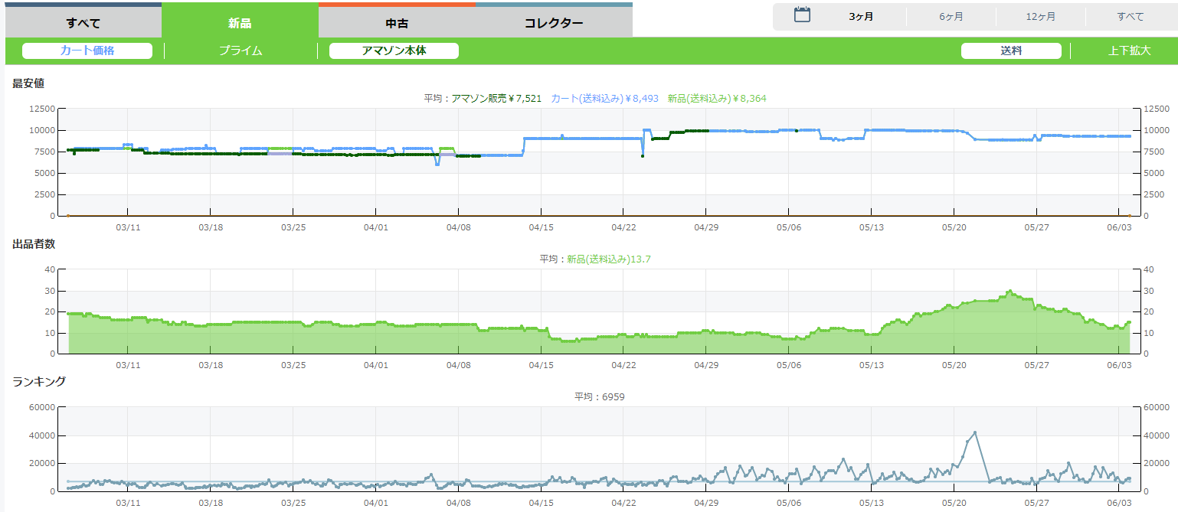This screenshot has height=512, width=1178.
Task: Click 新品(送料込み)13.7 legend in seller chart
Action: pos(608,259)
